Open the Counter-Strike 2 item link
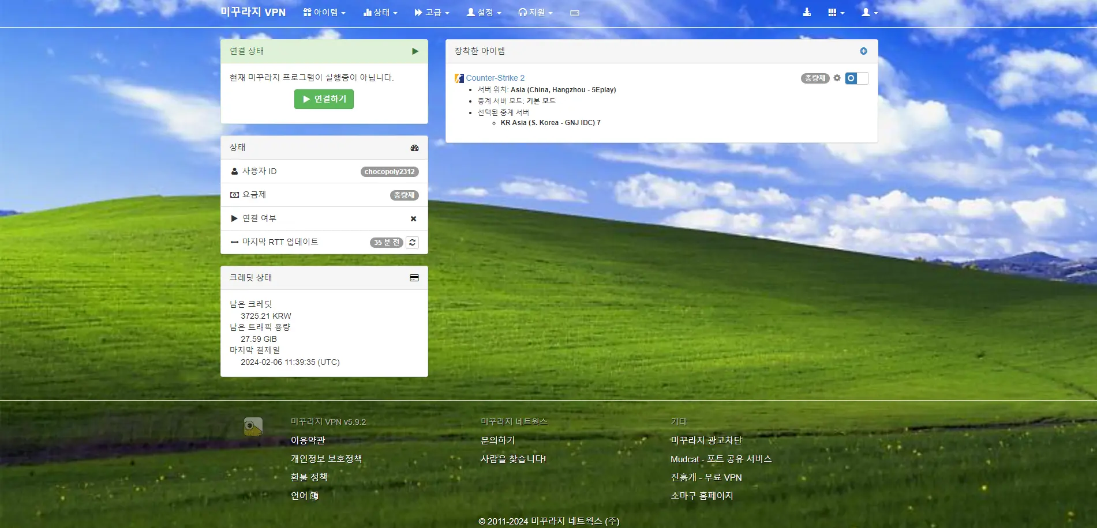 pyautogui.click(x=495, y=78)
